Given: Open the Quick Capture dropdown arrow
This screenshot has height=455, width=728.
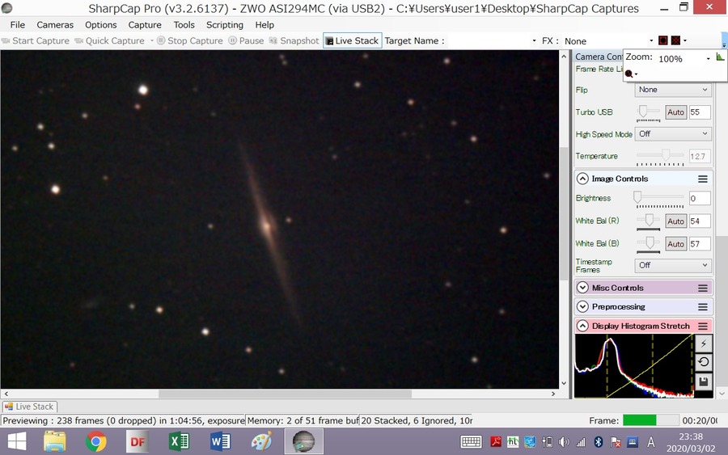Looking at the screenshot, I should point(151,41).
